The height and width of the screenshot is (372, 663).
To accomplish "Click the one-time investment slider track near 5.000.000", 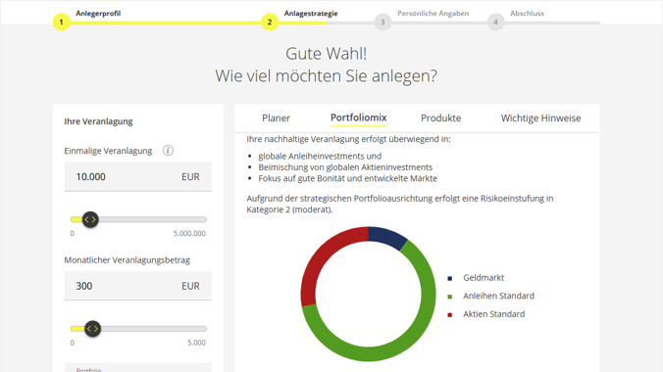I will click(x=203, y=219).
